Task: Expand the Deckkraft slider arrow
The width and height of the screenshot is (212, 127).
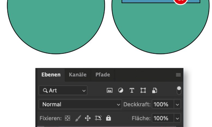Action: coord(177,104)
